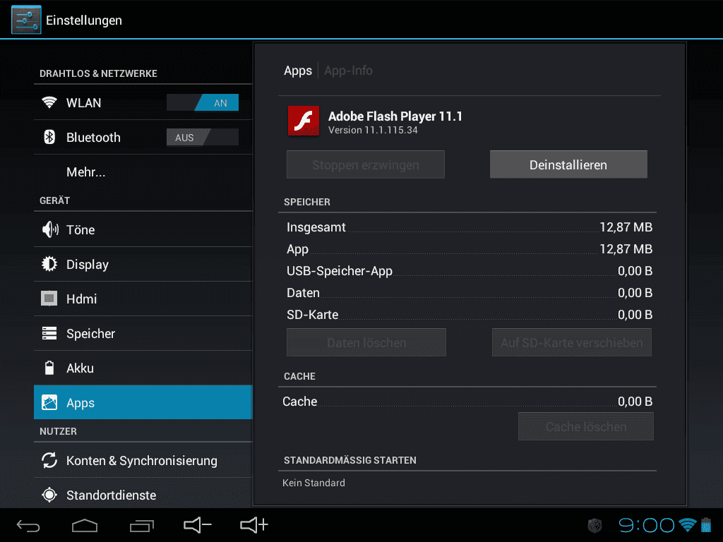Tap the Standortdienste location icon
The image size is (723, 542).
point(49,495)
